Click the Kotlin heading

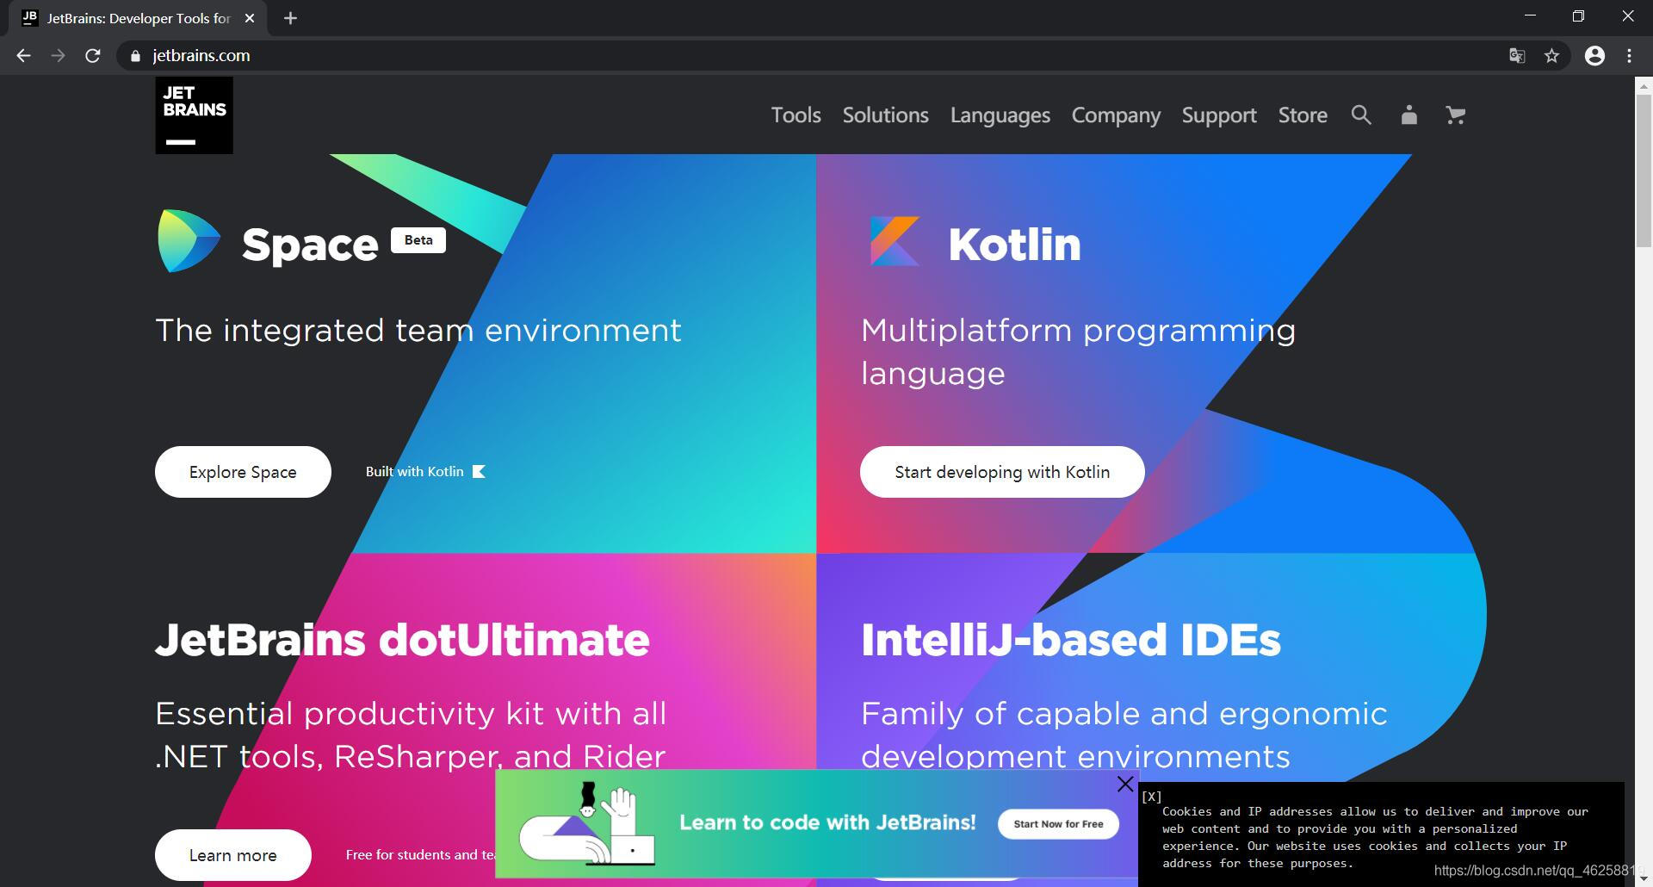tap(1014, 244)
